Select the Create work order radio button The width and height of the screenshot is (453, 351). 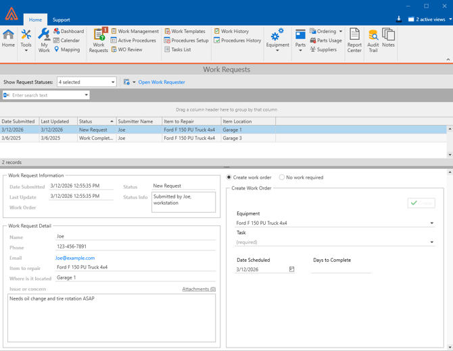point(229,178)
